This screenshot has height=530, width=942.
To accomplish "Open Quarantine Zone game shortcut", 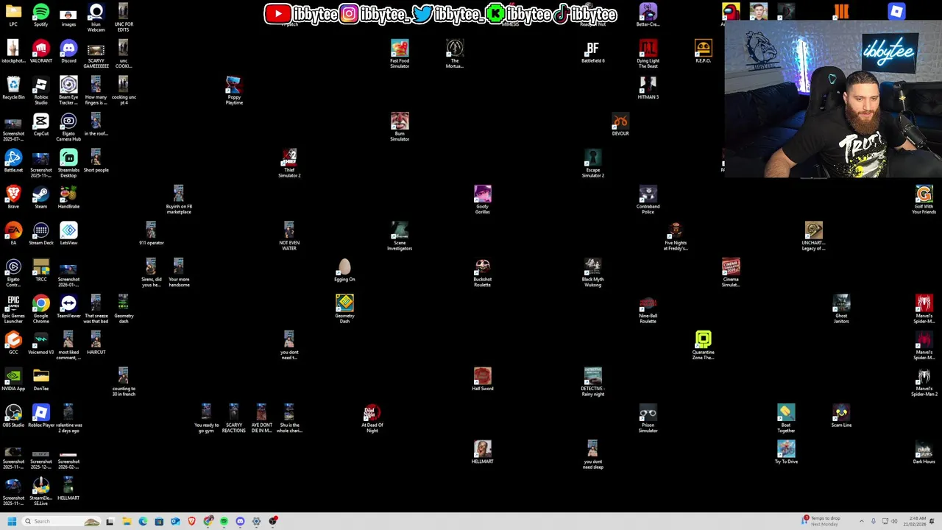I will [703, 345].
